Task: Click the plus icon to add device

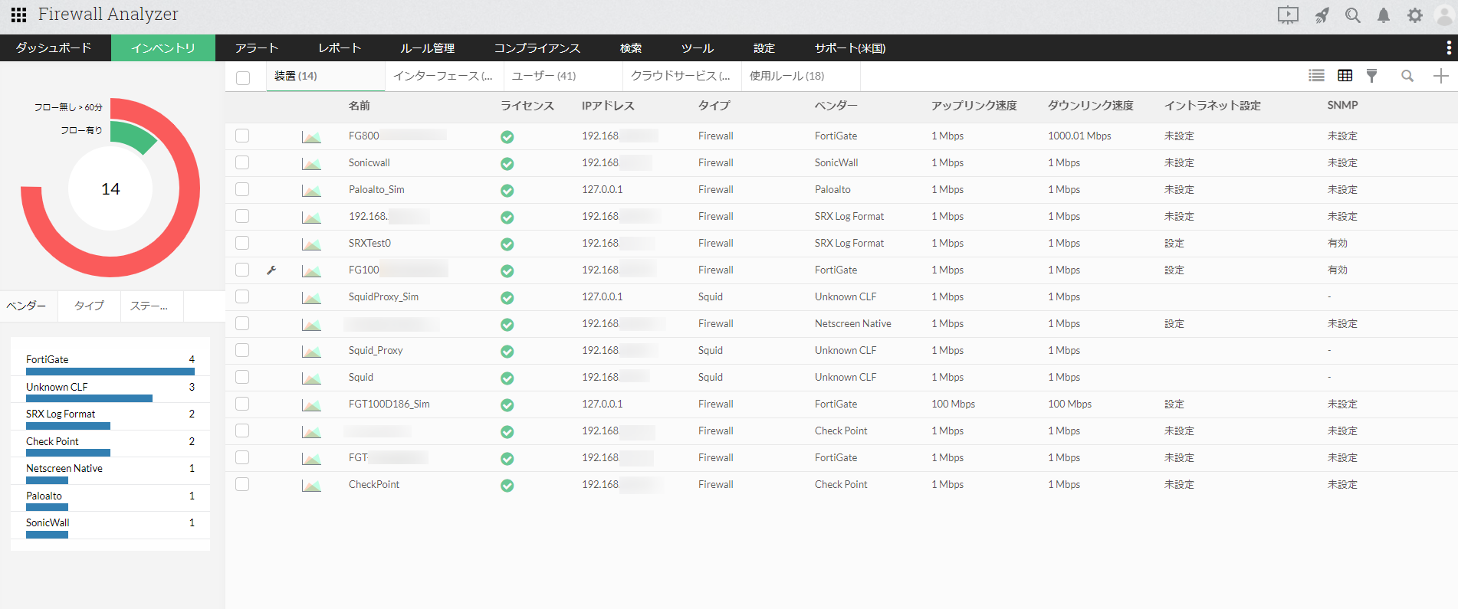Action: [1440, 75]
